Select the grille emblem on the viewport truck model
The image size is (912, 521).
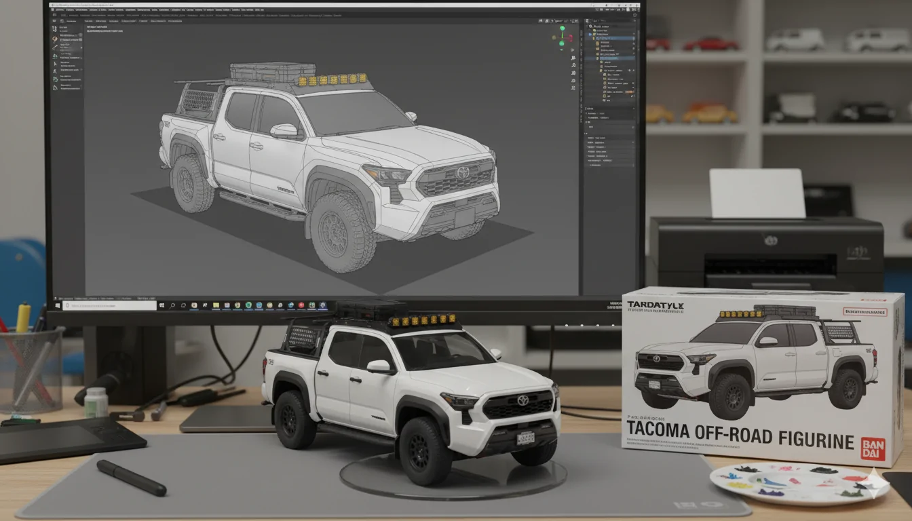click(463, 172)
